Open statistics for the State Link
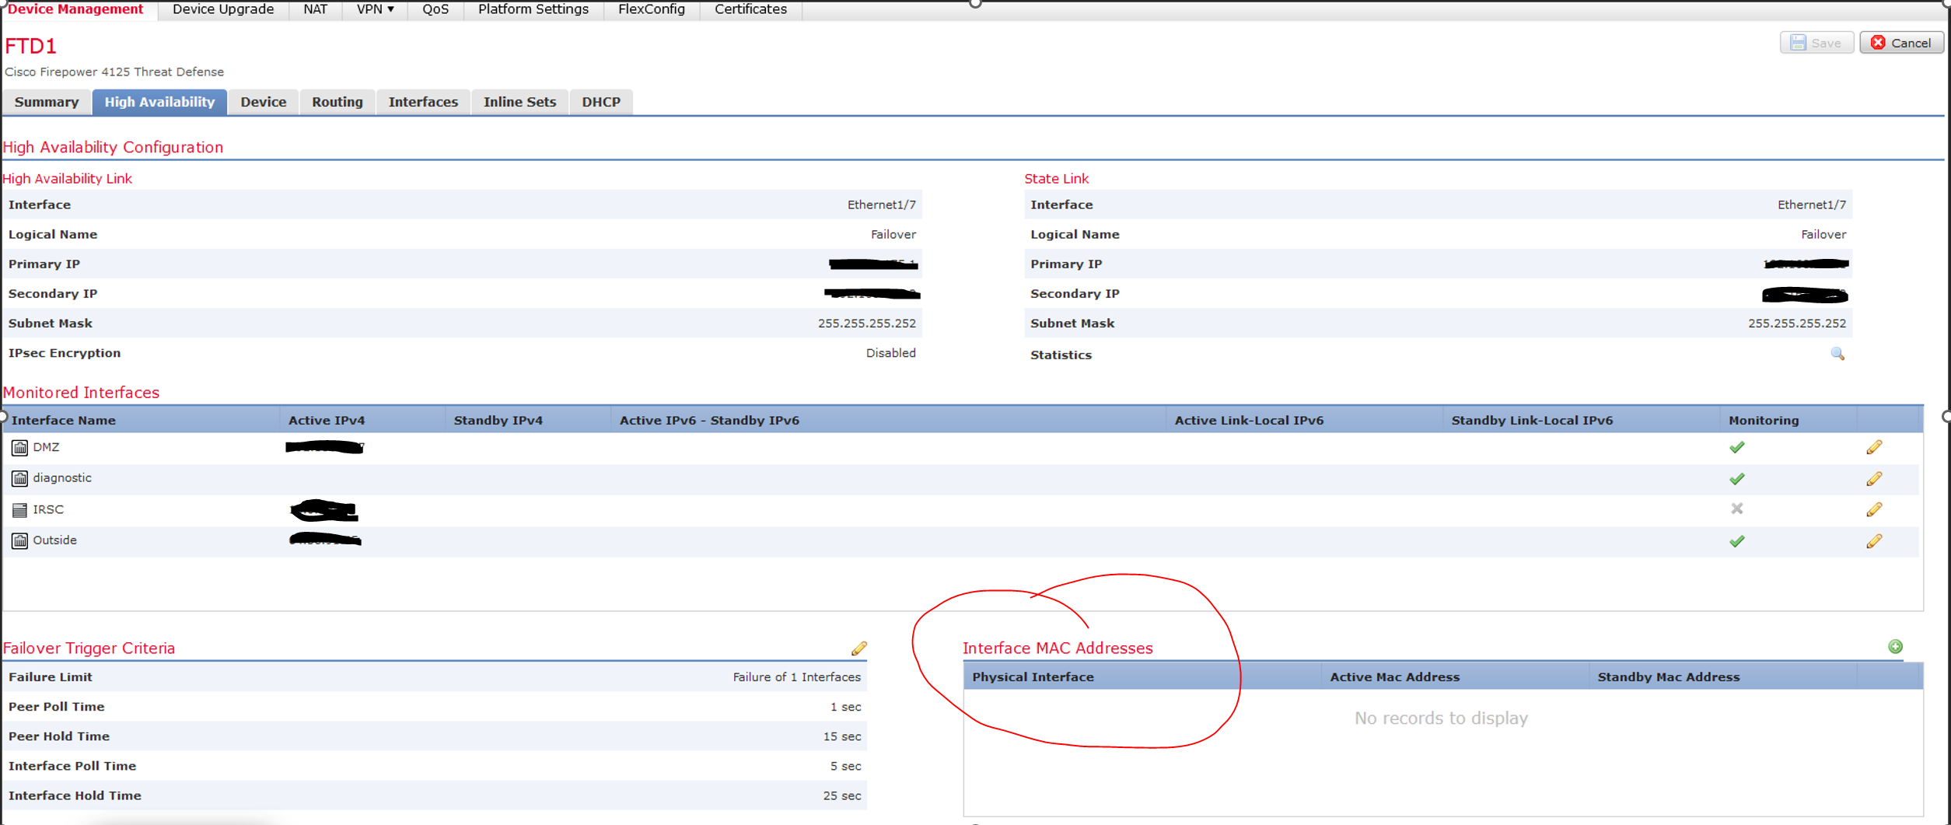This screenshot has width=1951, height=825. 1838,354
